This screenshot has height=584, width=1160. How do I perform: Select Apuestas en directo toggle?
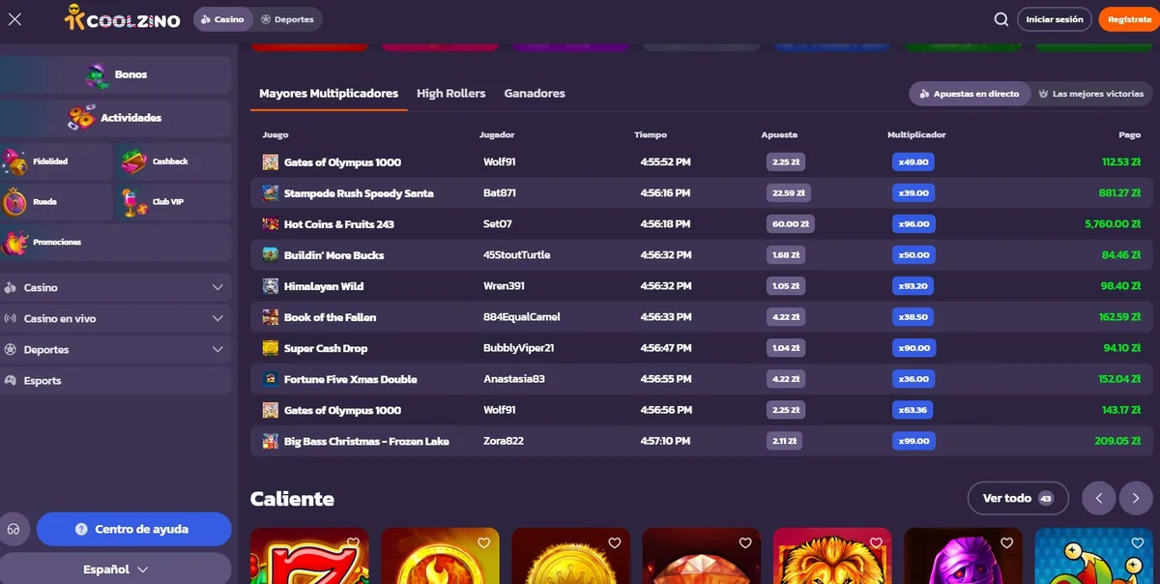(x=968, y=94)
